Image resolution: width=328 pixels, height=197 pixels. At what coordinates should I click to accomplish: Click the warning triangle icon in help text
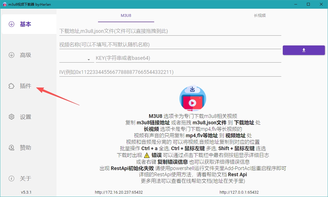[147, 155]
